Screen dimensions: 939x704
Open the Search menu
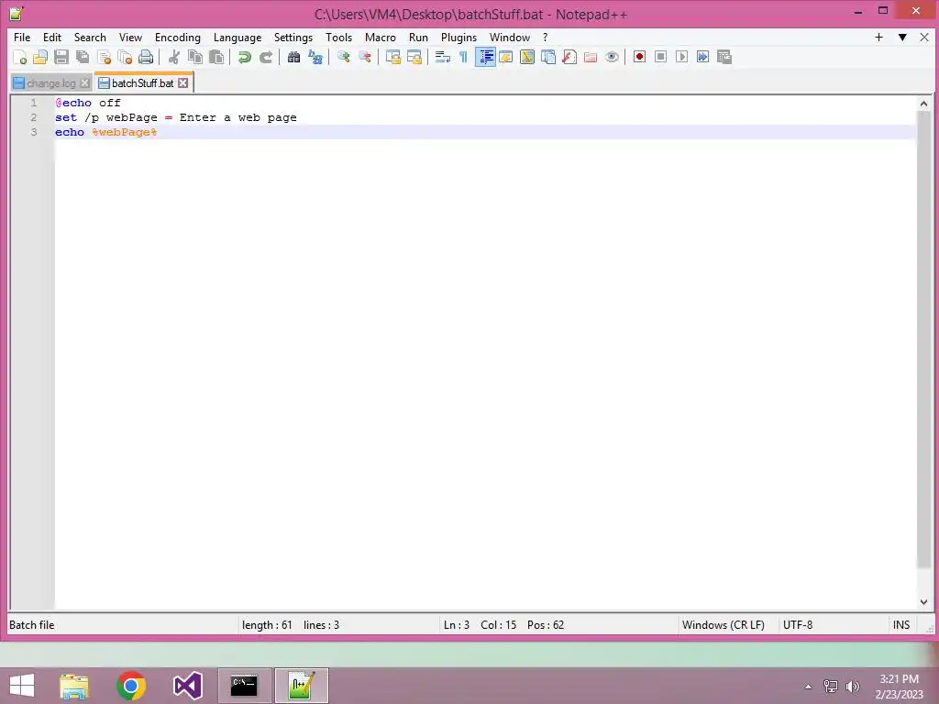click(x=90, y=37)
